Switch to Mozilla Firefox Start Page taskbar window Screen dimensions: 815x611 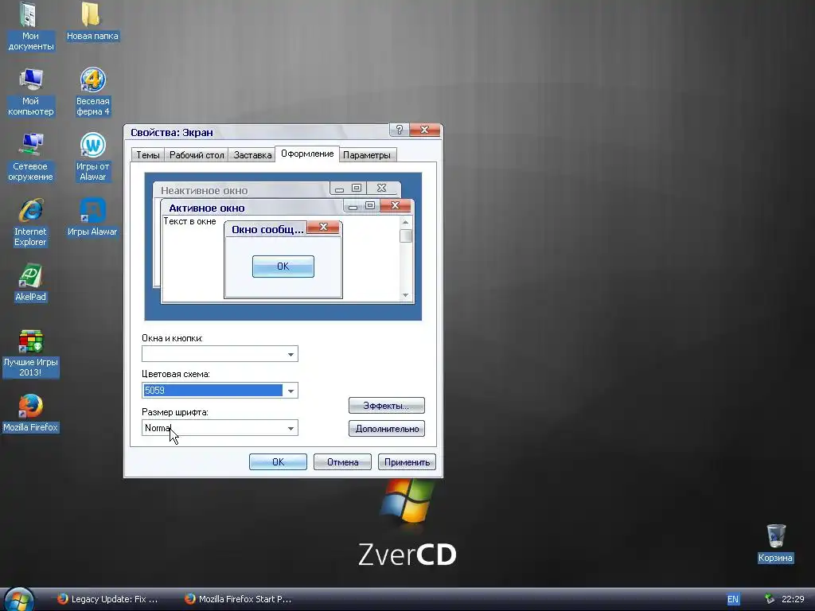coord(239,599)
